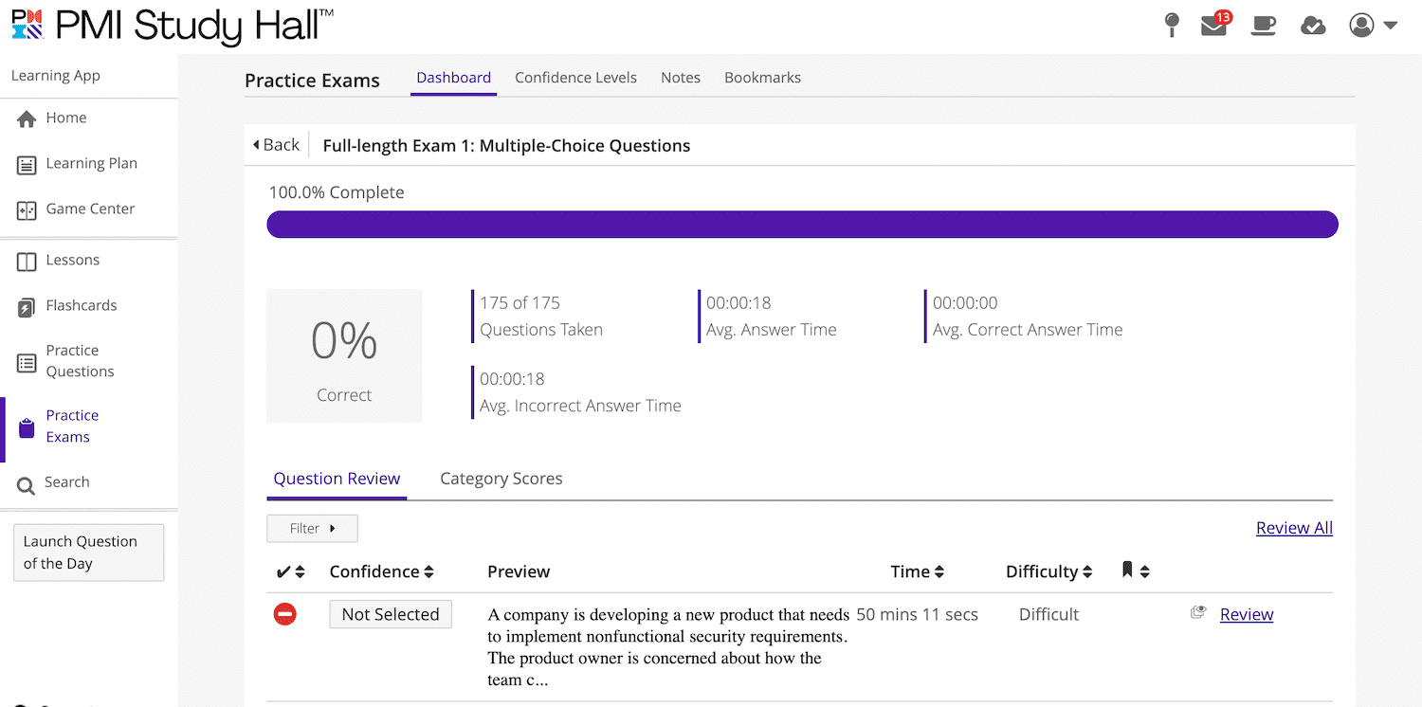Switch to the Category Scores tab
This screenshot has width=1422, height=707.
pos(501,479)
